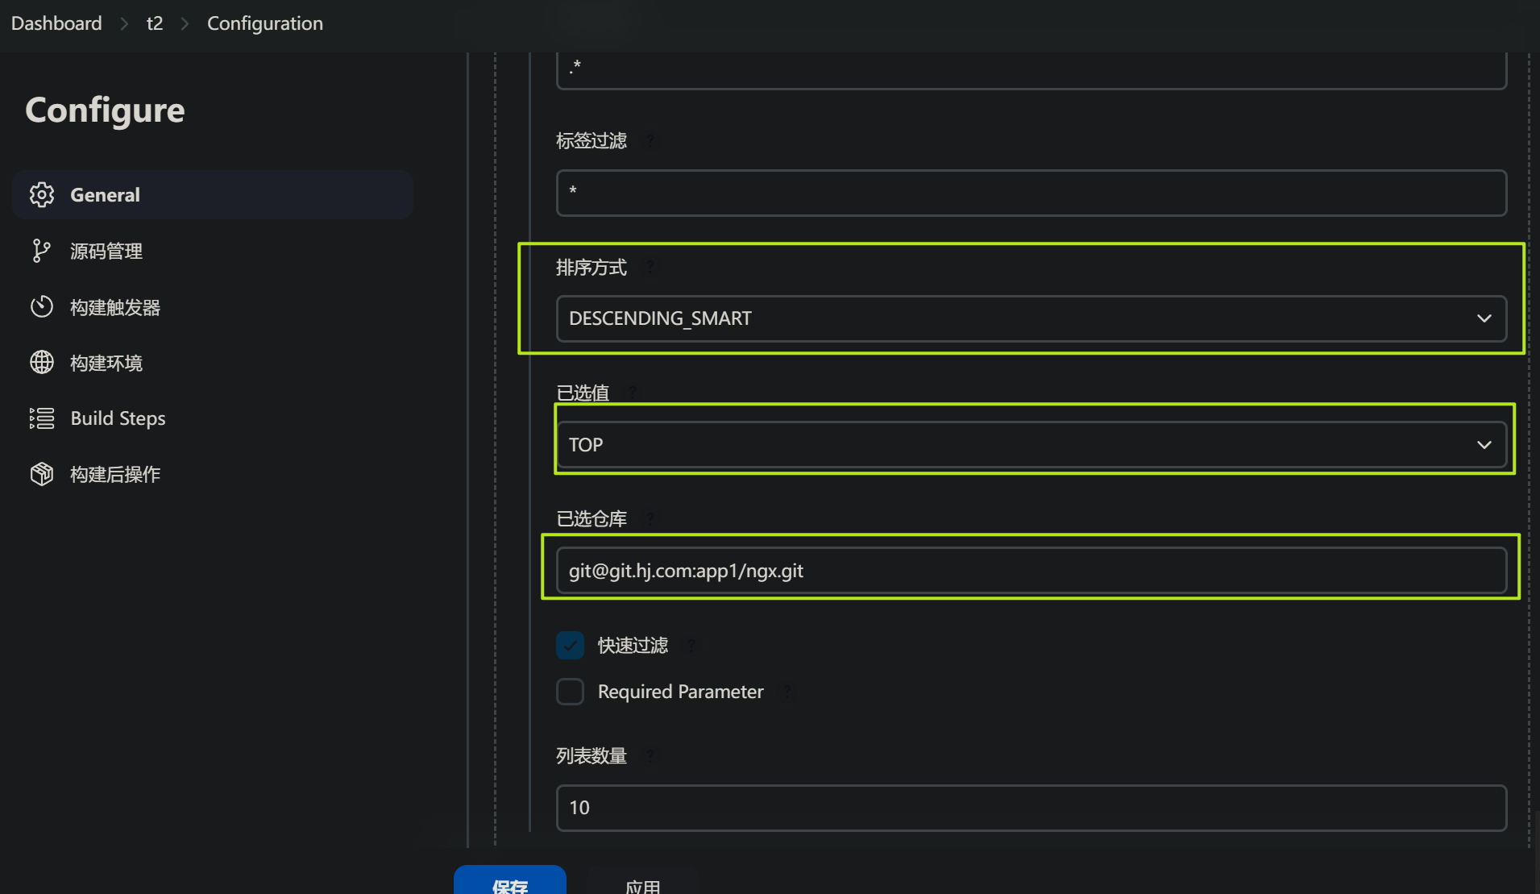Open help for 标签过滤 field

click(x=650, y=140)
